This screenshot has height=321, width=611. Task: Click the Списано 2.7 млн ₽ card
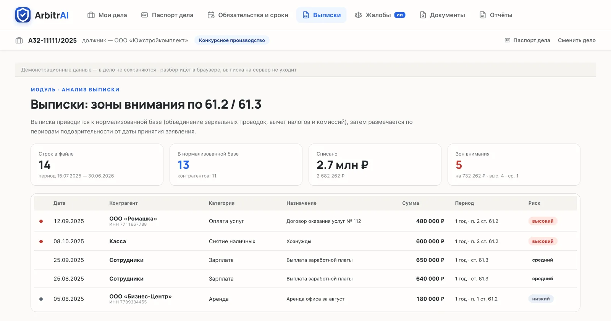(x=375, y=165)
